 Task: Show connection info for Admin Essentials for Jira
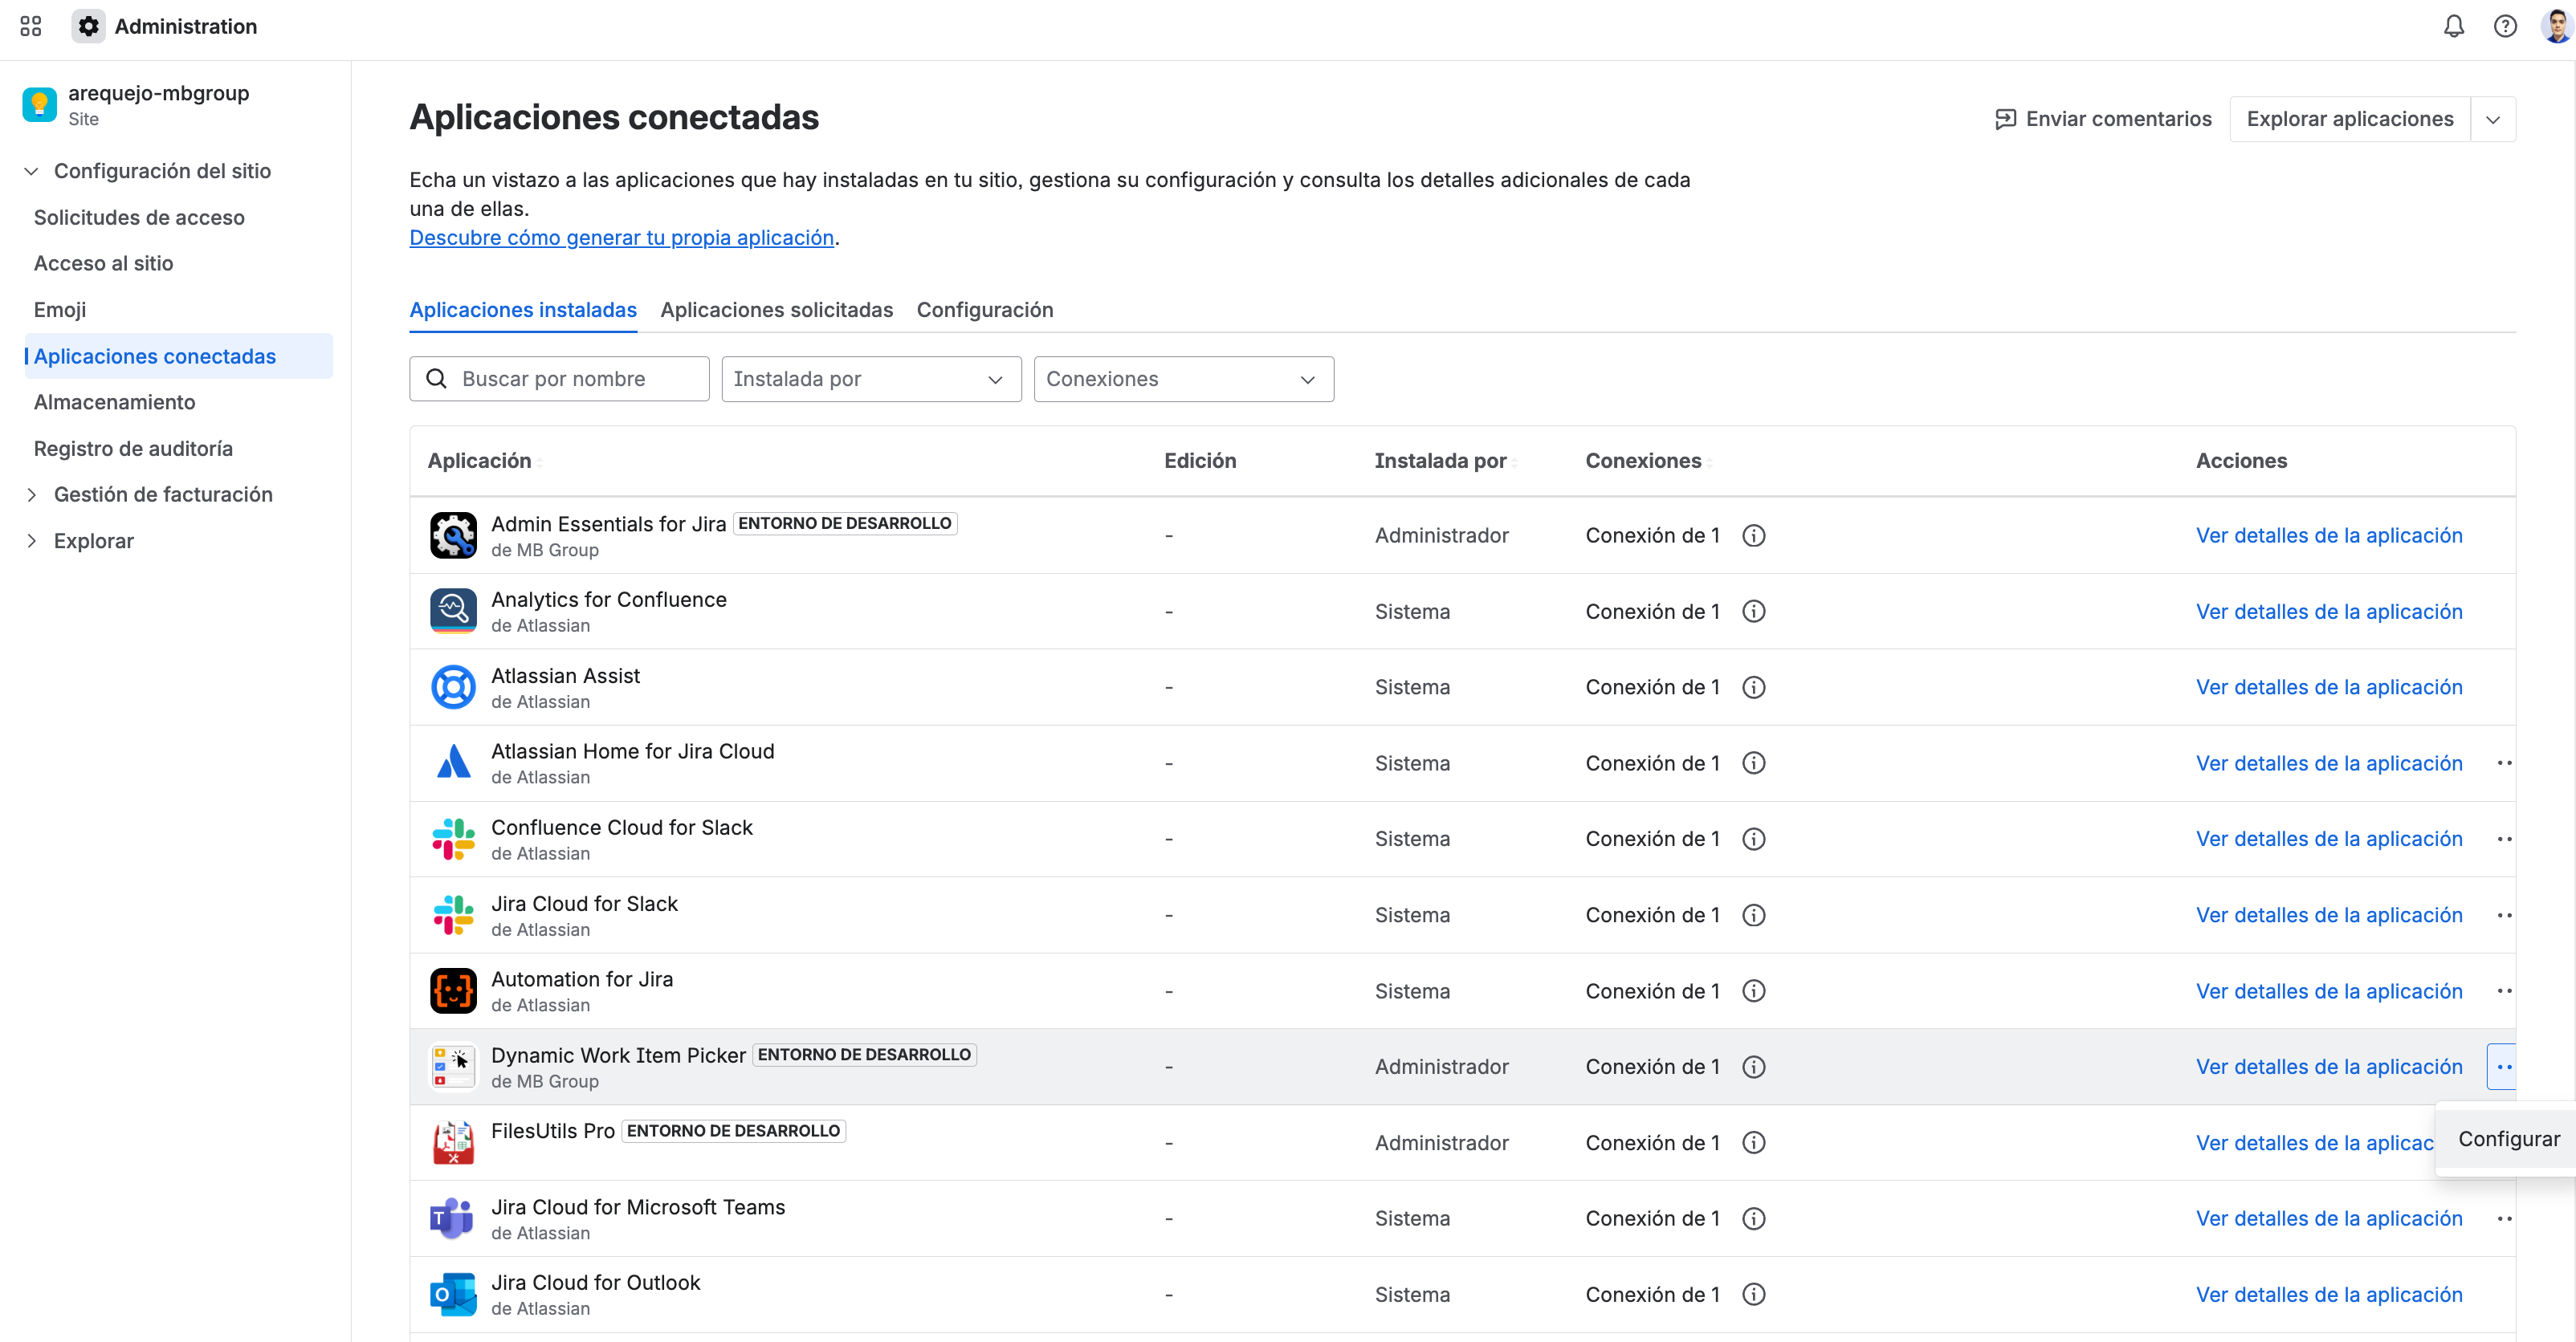(x=1753, y=537)
